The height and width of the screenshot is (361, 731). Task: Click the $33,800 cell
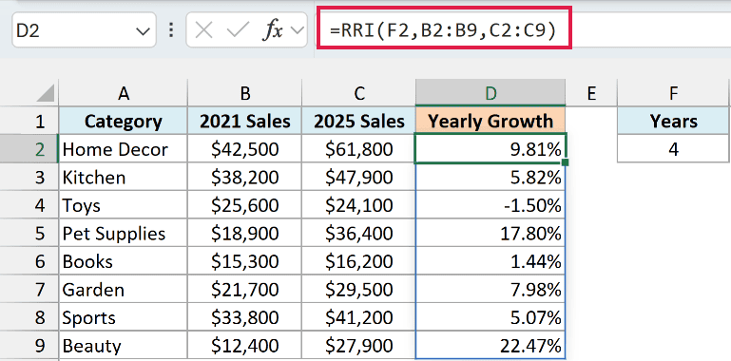244,317
